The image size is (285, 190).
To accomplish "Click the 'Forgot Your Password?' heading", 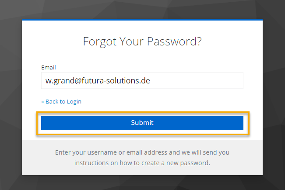I will point(142,42).
